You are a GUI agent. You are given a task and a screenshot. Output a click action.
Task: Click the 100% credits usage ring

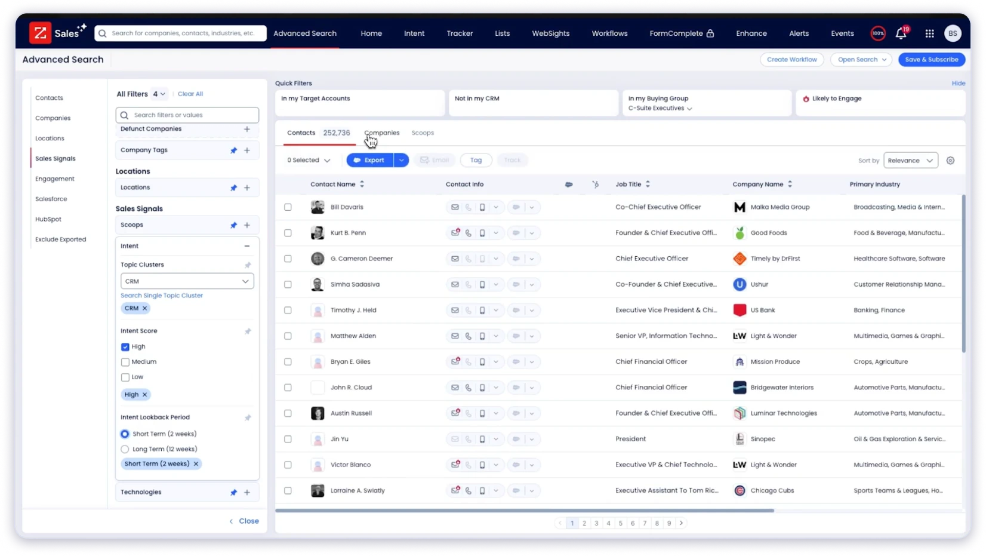click(877, 33)
